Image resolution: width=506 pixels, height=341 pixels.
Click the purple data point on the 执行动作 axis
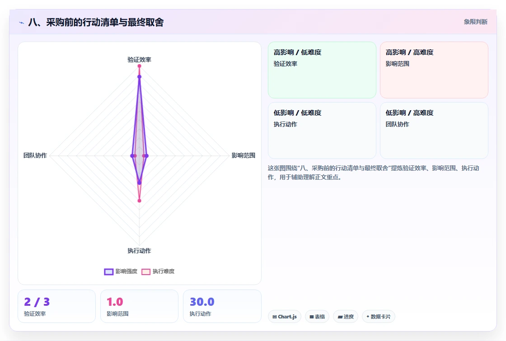click(x=140, y=182)
